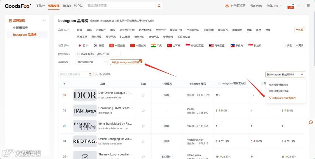Open 我收藏的店铺 dropdown
The height and width of the screenshot is (159, 315).
(92, 62)
